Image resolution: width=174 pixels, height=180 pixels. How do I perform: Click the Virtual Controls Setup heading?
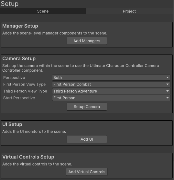(x=28, y=157)
